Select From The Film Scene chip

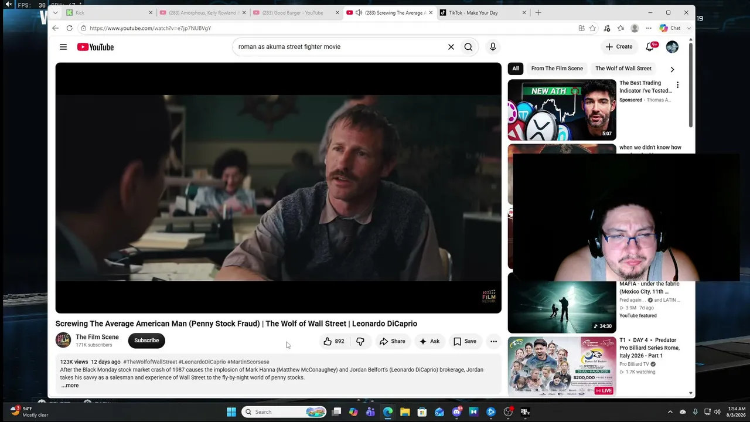pos(557,69)
